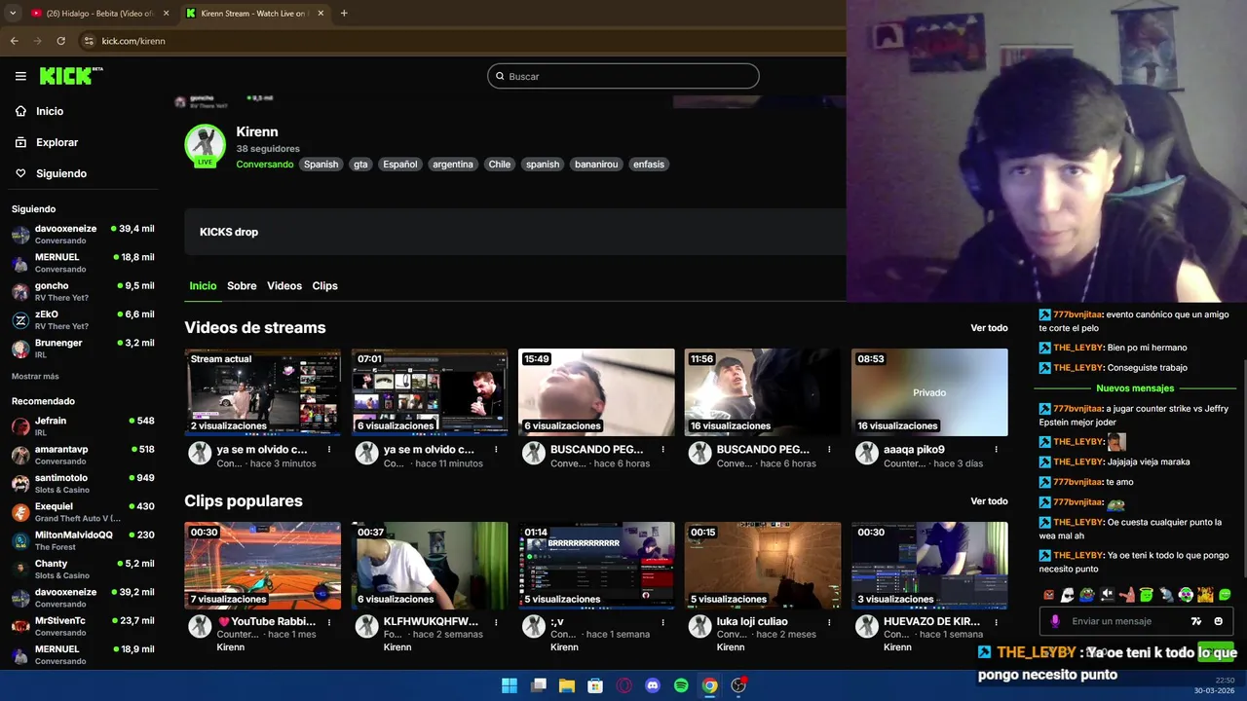Open options menu for 11:56 BUSCANDO PEG video
The image size is (1247, 701).
point(829,450)
